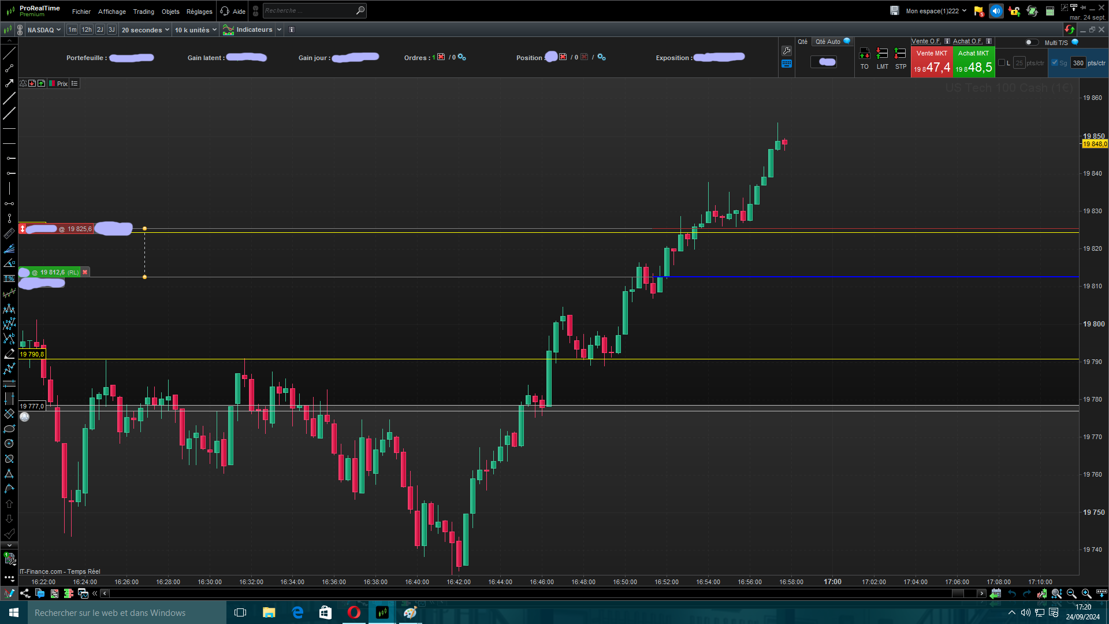
Task: Click the blue keyboard icon
Action: point(787,64)
